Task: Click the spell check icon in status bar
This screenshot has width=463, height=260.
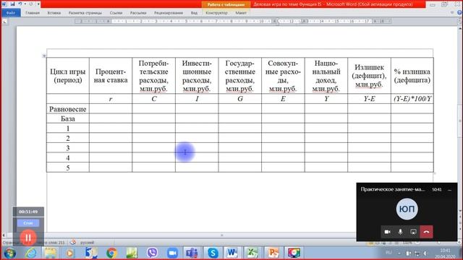Action: pyautogui.click(x=73, y=243)
